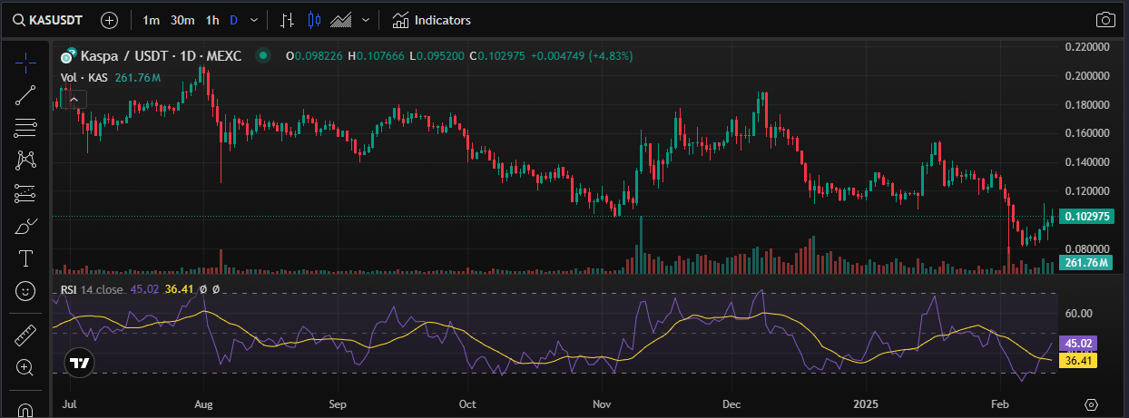Take a chart snapshot with camera icon
Image resolution: width=1129 pixels, height=418 pixels.
coord(1105,20)
